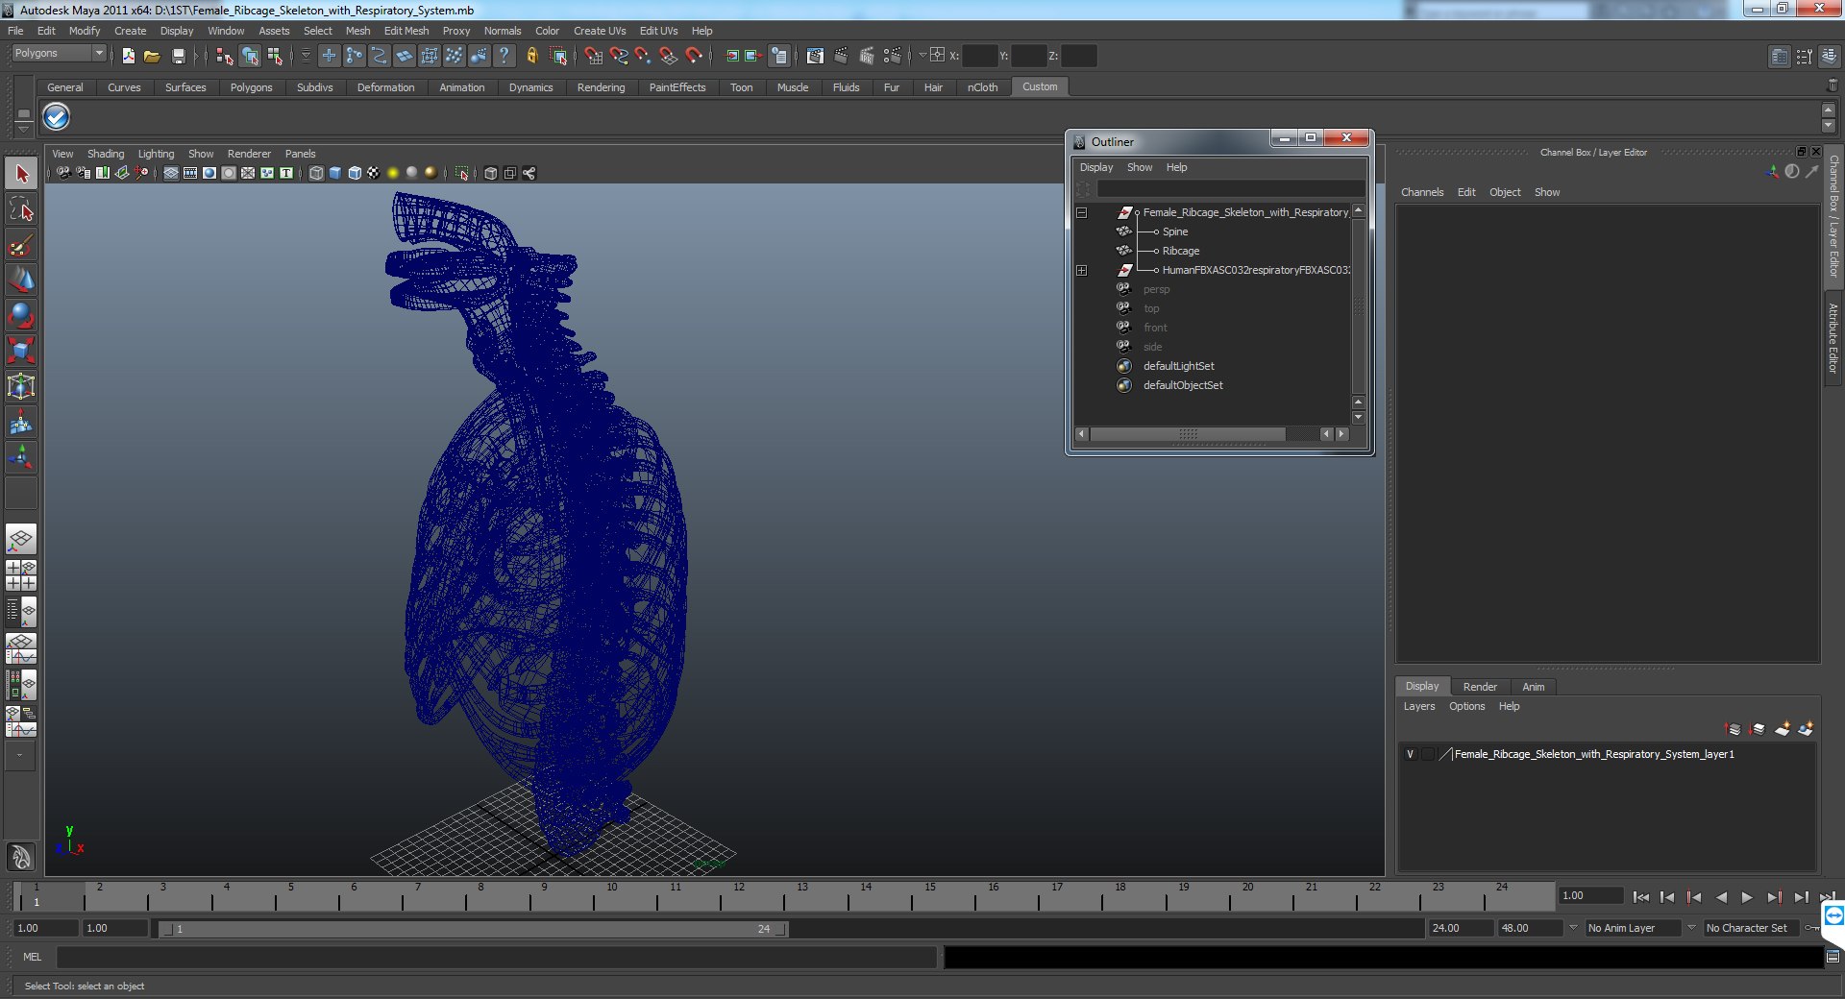Collapse Female_Ribcage_Skeleton group in Outliner

(1081, 212)
